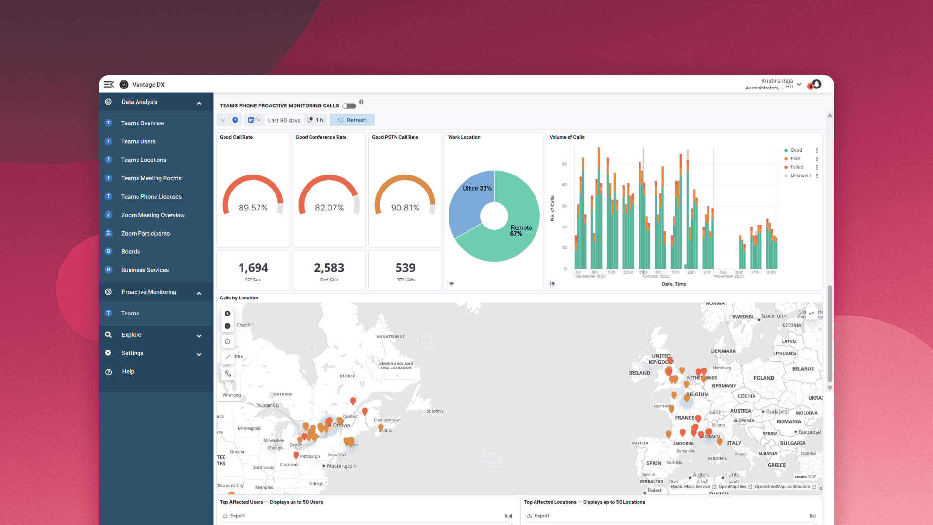Open the map tools wrench icon
Image resolution: width=933 pixels, height=525 pixels.
click(x=227, y=373)
